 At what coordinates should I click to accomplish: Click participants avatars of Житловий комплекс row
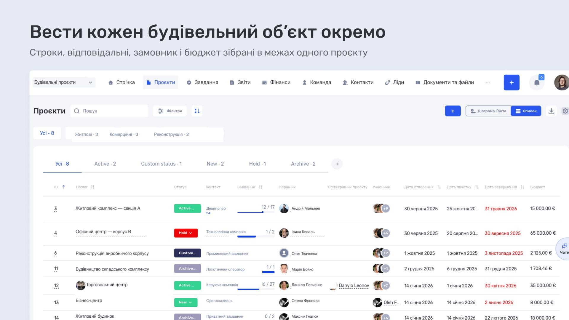(381, 209)
